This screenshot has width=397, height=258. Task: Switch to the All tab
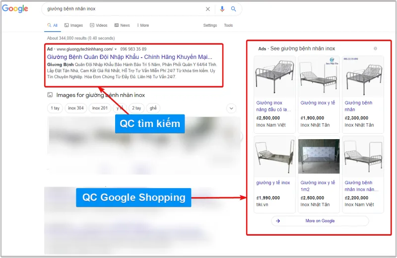tap(53, 25)
